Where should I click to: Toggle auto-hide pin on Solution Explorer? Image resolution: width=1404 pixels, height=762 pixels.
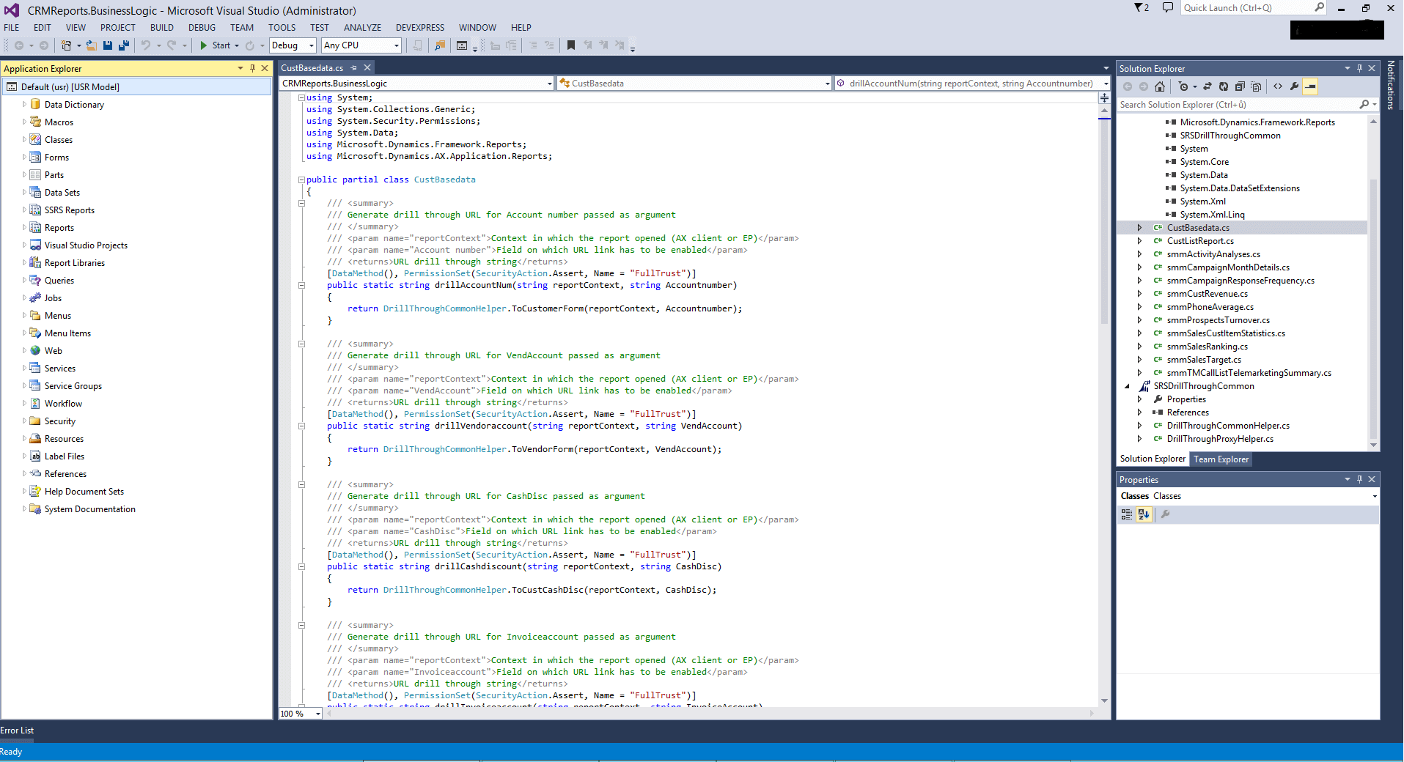point(1359,68)
